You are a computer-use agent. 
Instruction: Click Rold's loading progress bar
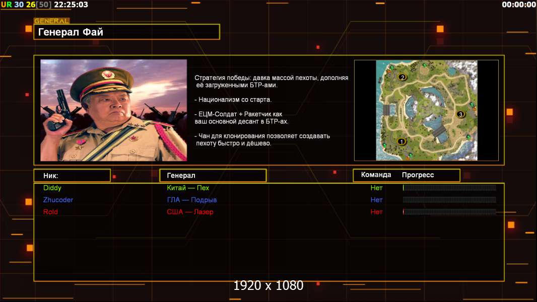tap(449, 211)
